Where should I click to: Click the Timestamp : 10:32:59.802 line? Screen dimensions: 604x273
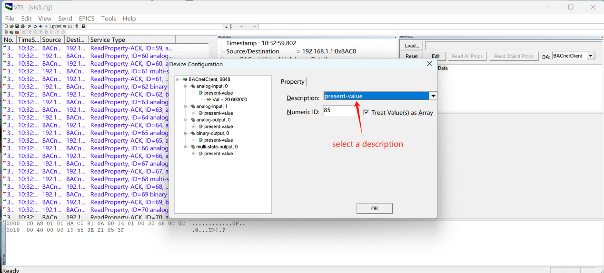(x=261, y=43)
